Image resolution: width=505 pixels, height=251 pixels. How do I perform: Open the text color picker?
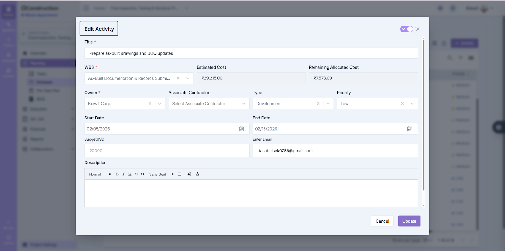coord(198,174)
